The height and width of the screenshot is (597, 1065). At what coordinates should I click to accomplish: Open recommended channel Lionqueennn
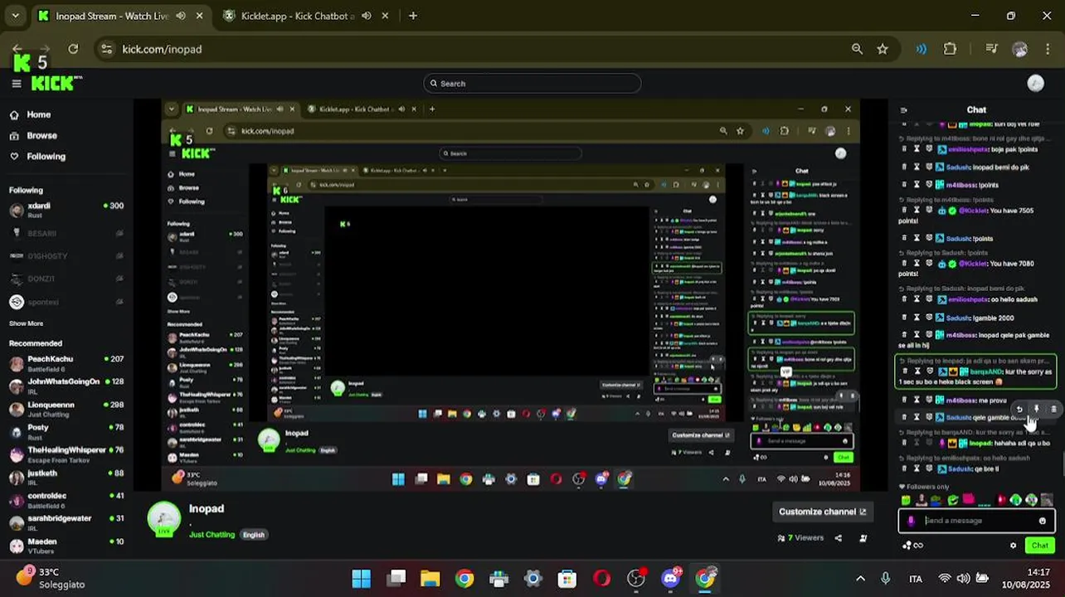(66, 409)
